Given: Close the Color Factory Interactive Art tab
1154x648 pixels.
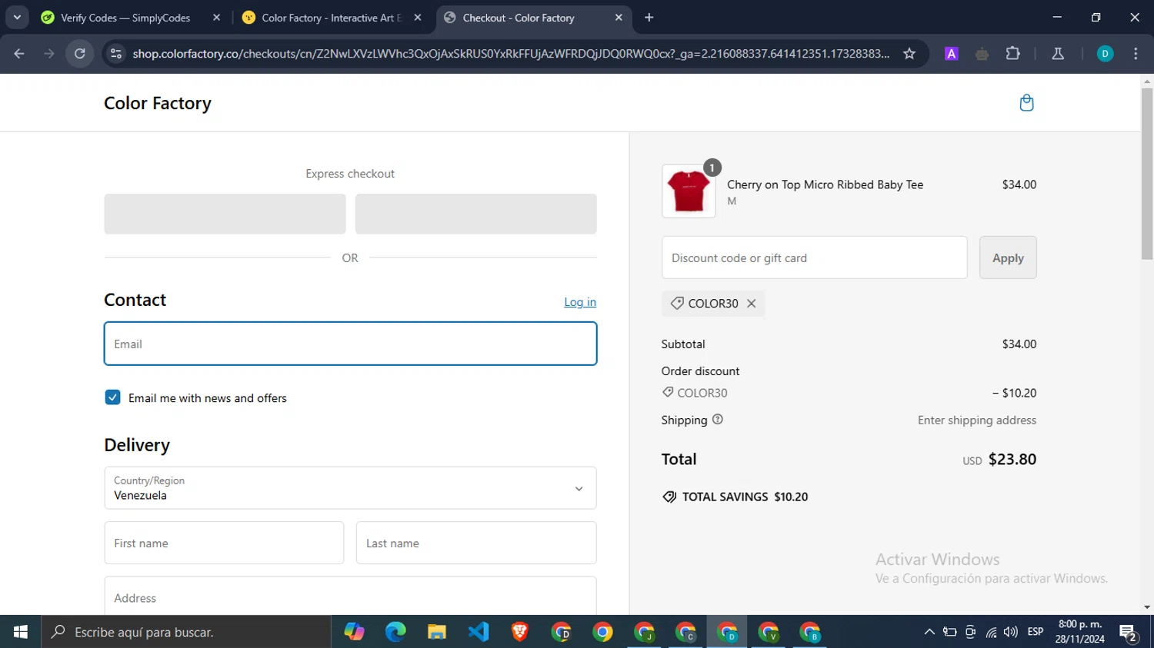Looking at the screenshot, I should 418,18.
